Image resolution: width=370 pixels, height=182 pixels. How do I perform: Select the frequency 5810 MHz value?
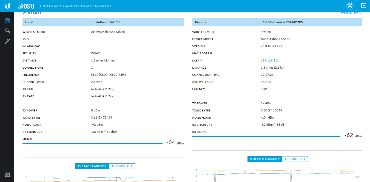pos(108,75)
